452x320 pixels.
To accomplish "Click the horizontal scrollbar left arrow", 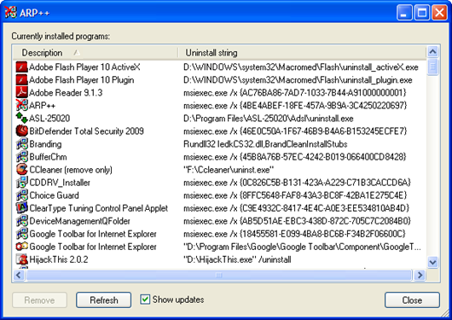I will (x=19, y=275).
